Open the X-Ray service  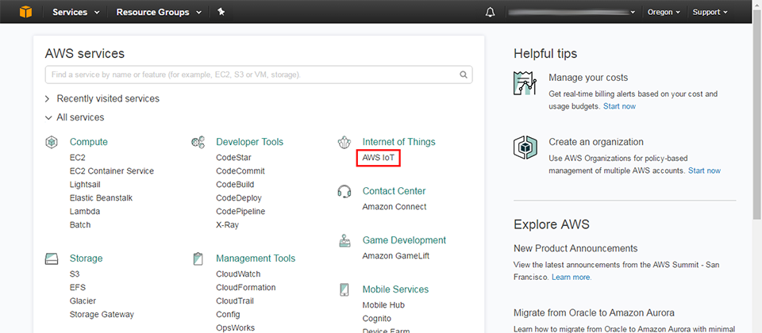click(x=228, y=225)
